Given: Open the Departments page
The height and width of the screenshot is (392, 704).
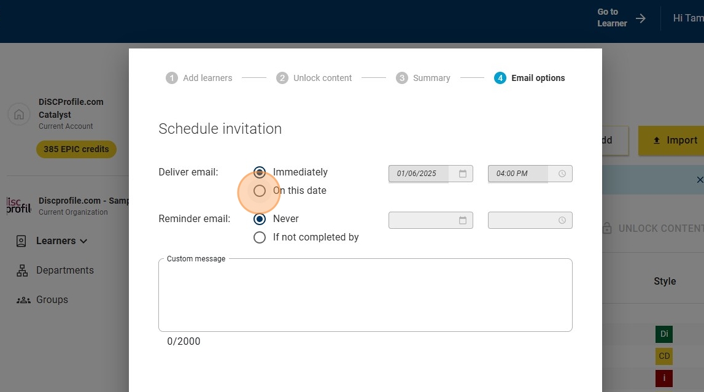Looking at the screenshot, I should (65, 271).
